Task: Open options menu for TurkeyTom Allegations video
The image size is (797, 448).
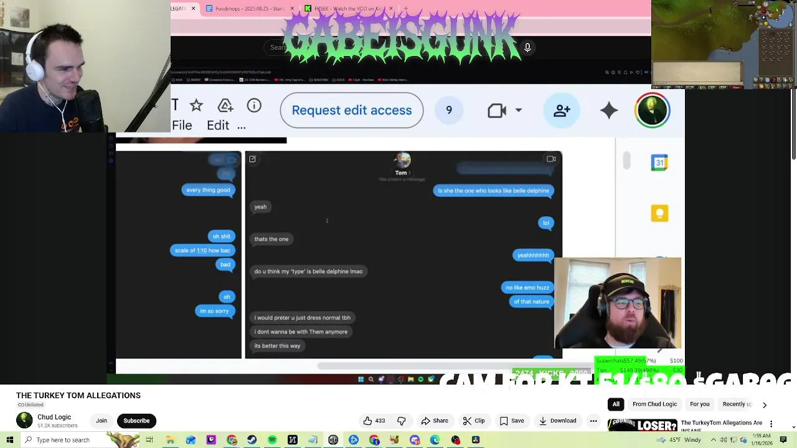Action: (x=771, y=424)
